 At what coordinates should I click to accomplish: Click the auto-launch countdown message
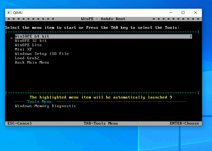[101, 97]
